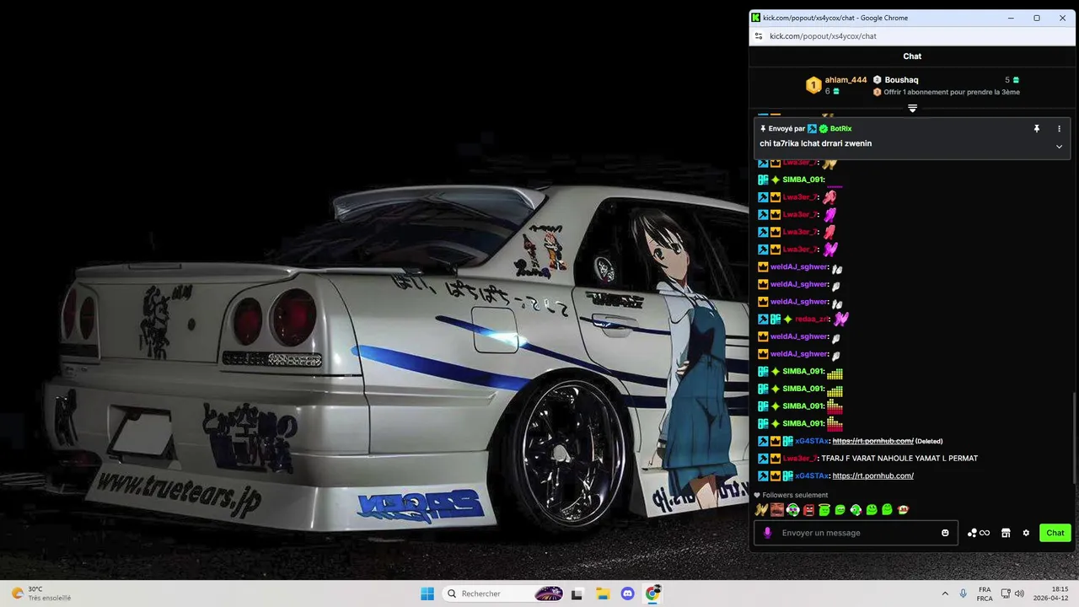Open ahlam_444 leaderboard profile
The width and height of the screenshot is (1079, 607).
pos(845,80)
